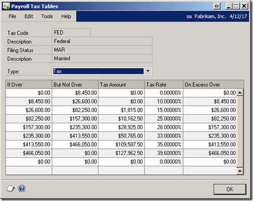253x201 pixels.
Task: Close the Payroll Tax Tables window
Action: [x=244, y=6]
